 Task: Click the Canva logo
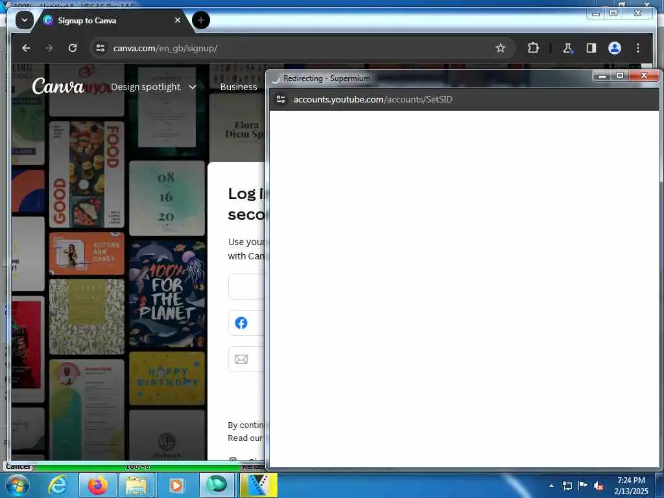point(58,86)
